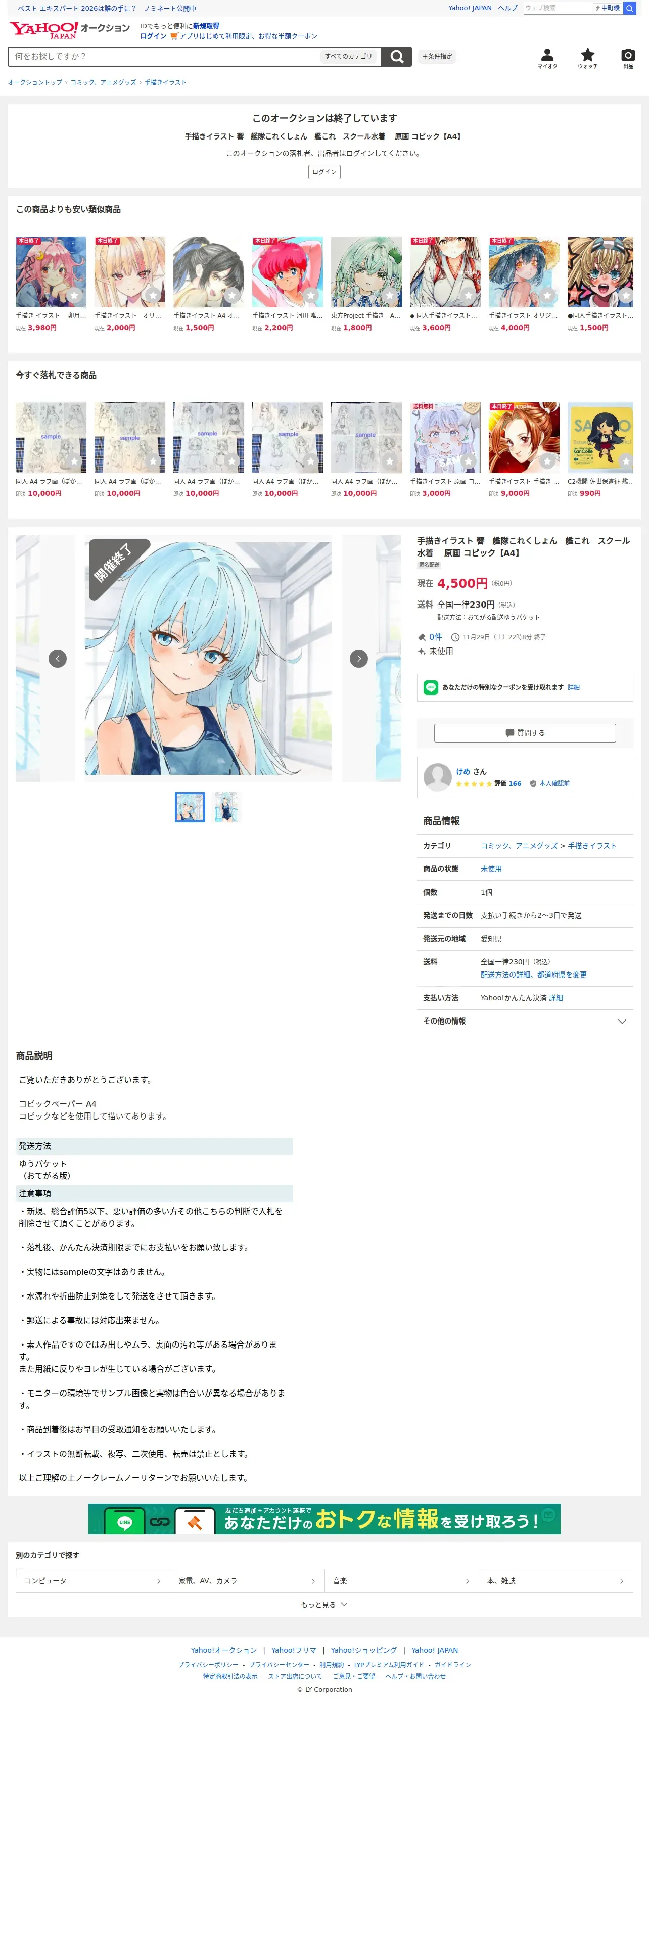Screen dimensions: 649x1947
Task: Open coupon 詳細 link
Action: pos(574,688)
